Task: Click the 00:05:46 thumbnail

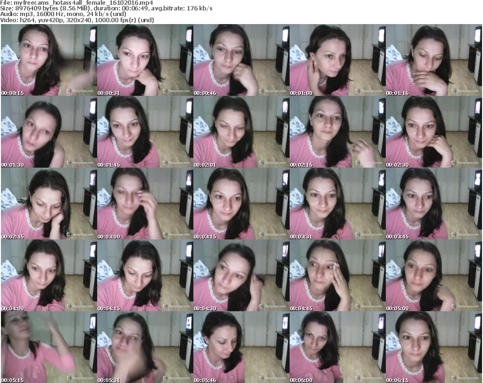Action: (x=241, y=347)
